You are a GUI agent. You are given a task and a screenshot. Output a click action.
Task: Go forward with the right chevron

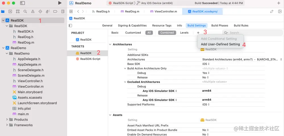[x=83, y=11]
